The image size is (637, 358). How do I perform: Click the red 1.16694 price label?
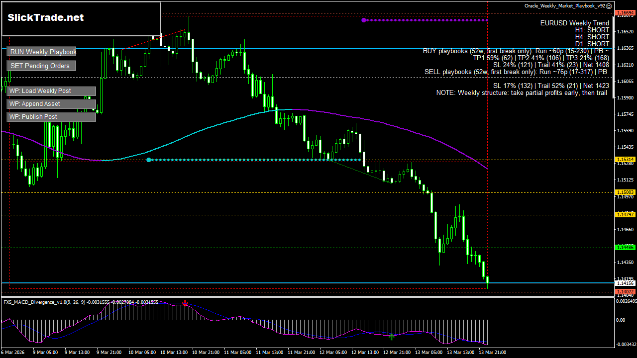point(625,12)
